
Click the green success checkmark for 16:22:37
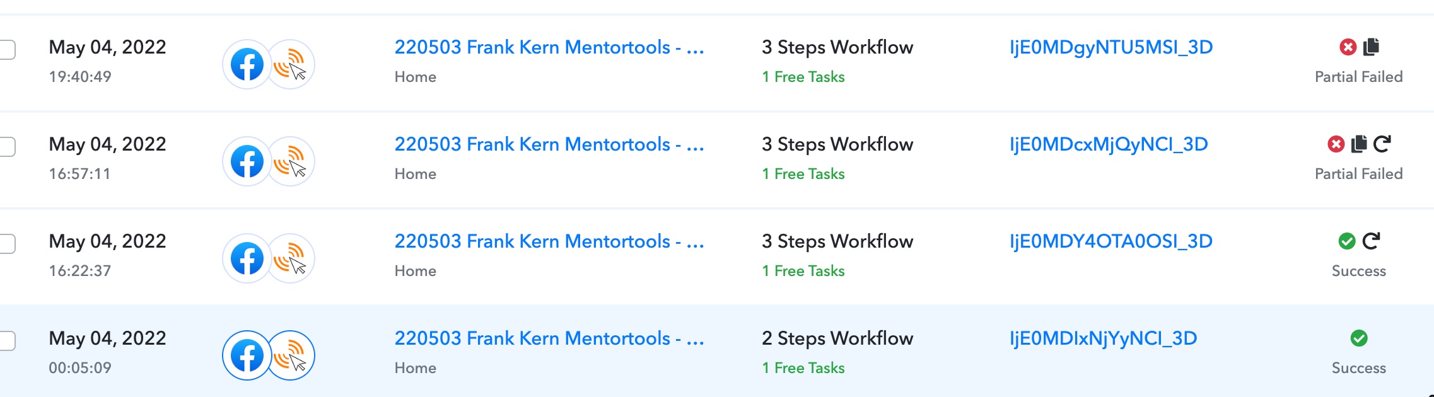[1347, 241]
